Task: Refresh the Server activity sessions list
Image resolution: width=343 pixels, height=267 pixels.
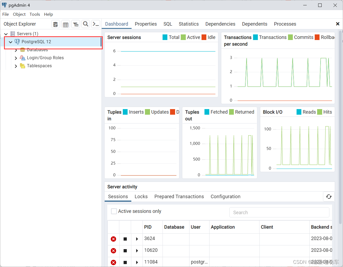Action: (329, 197)
